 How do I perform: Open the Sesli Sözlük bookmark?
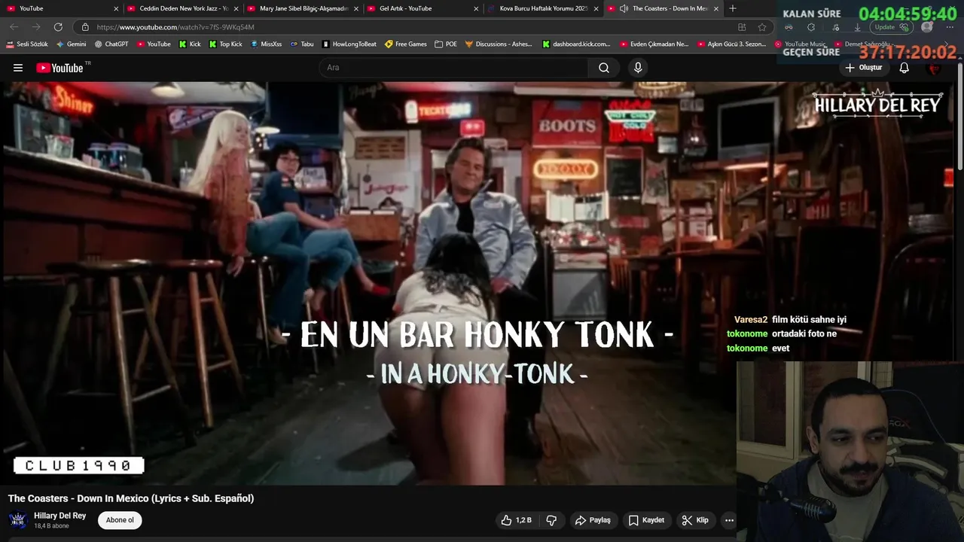pos(27,44)
